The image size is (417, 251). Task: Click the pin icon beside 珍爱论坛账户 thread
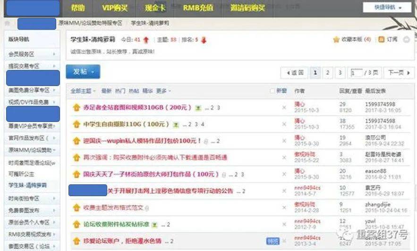[x=77, y=241]
